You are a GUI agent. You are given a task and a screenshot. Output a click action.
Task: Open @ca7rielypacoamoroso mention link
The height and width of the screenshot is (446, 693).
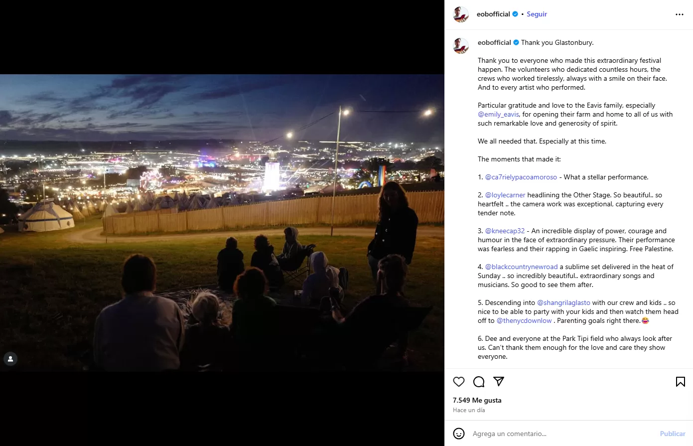tap(521, 177)
